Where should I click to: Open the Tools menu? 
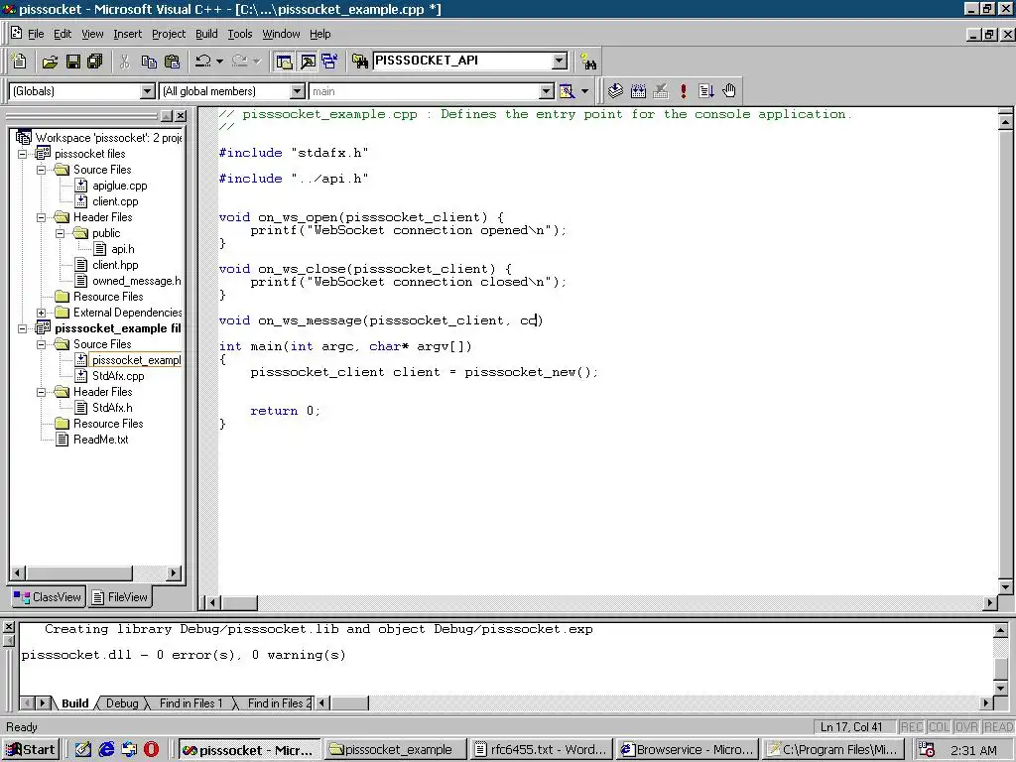[x=240, y=34]
